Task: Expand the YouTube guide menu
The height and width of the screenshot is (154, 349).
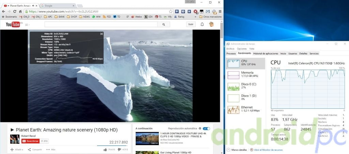Action: pyautogui.click(x=27, y=24)
